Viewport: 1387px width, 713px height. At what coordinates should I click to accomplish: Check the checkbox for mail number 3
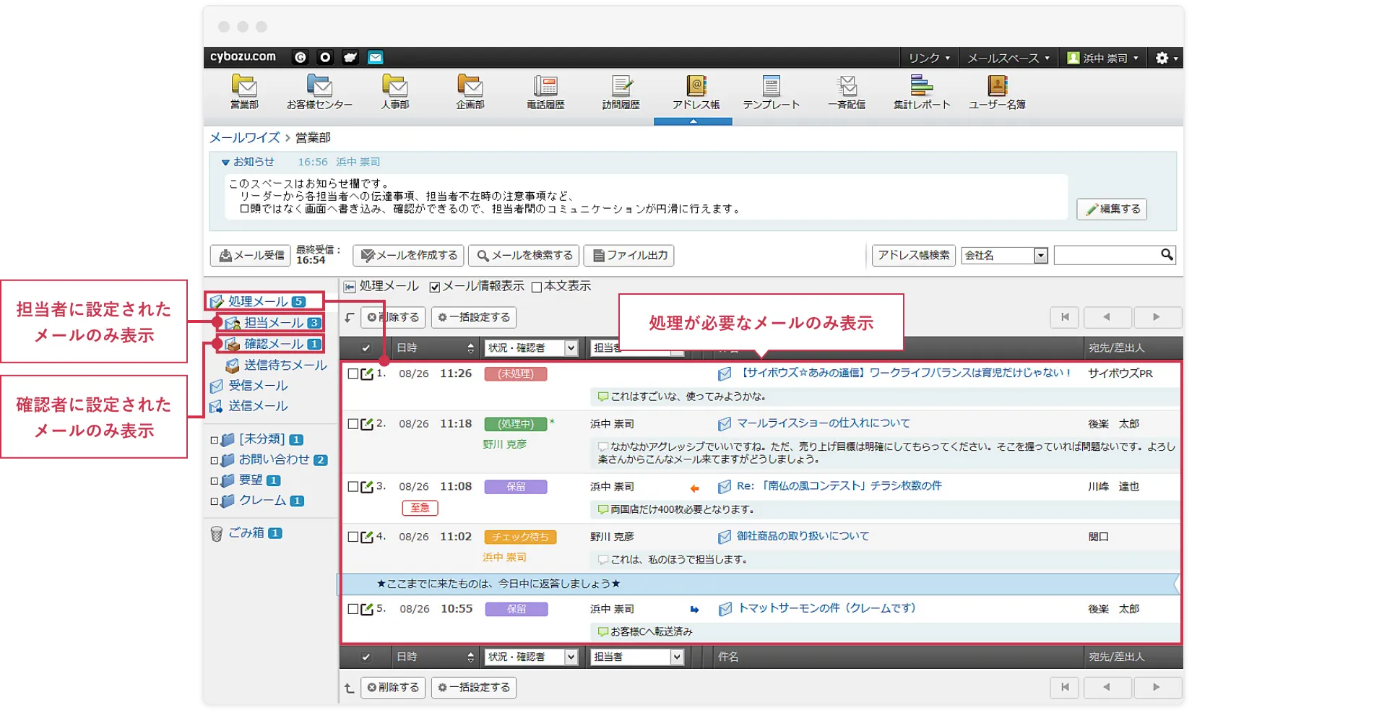tap(353, 487)
